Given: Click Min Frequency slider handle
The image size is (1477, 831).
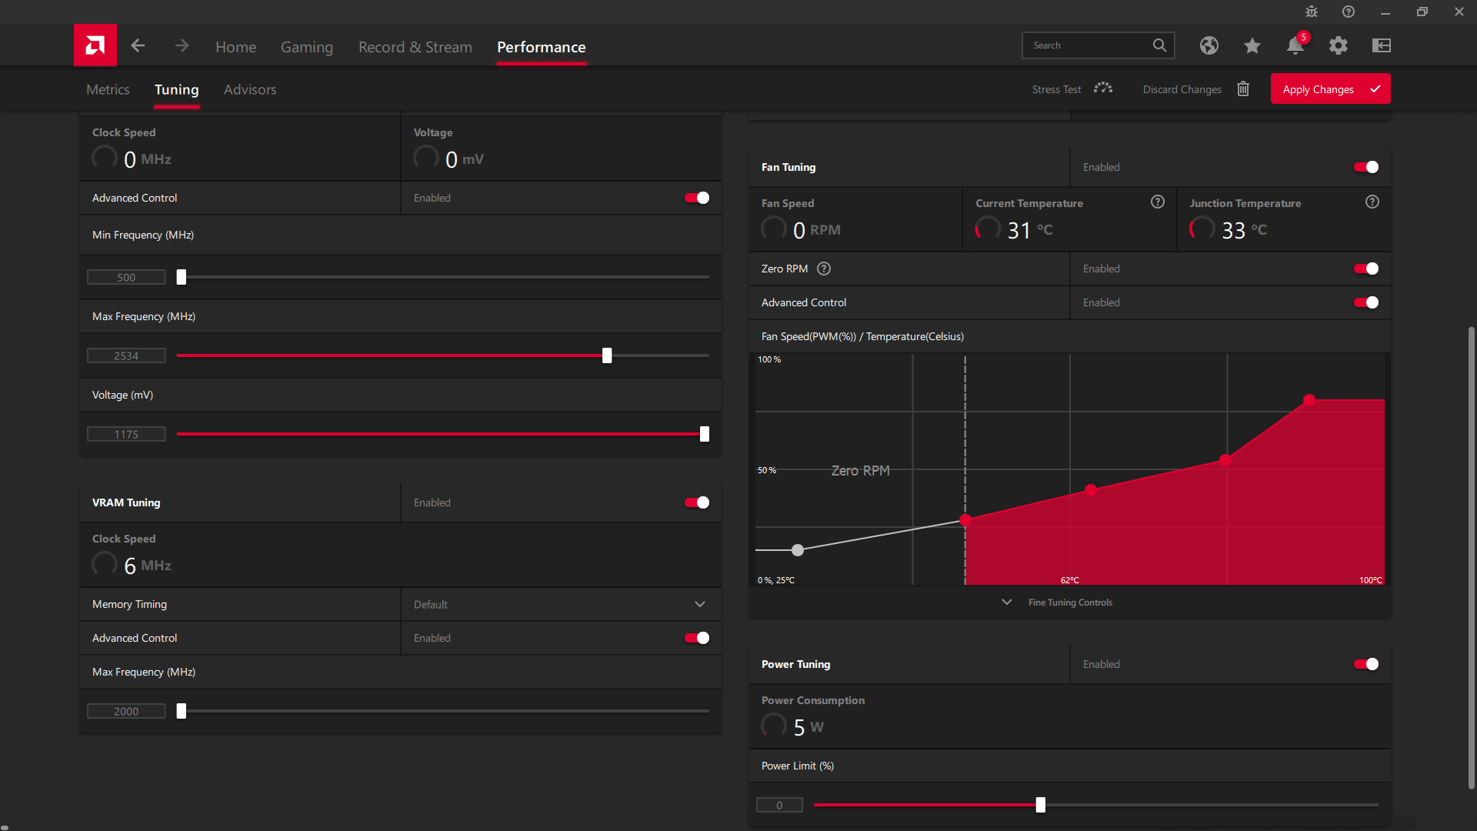Looking at the screenshot, I should coord(182,277).
